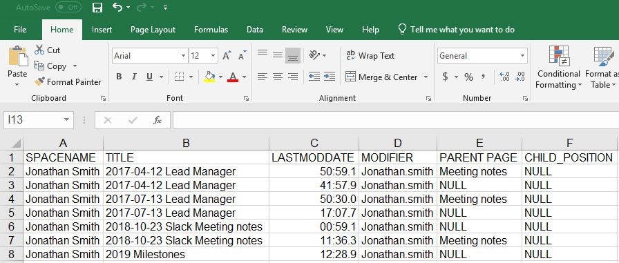Image resolution: width=619 pixels, height=263 pixels.
Task: Switch to the Data tab
Action: [x=255, y=30]
